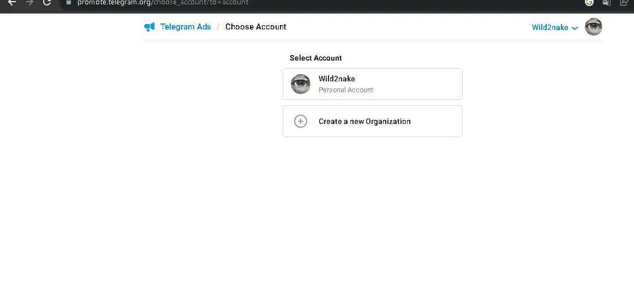The height and width of the screenshot is (297, 634).
Task: Click the browser forward arrow
Action: coord(29,2)
